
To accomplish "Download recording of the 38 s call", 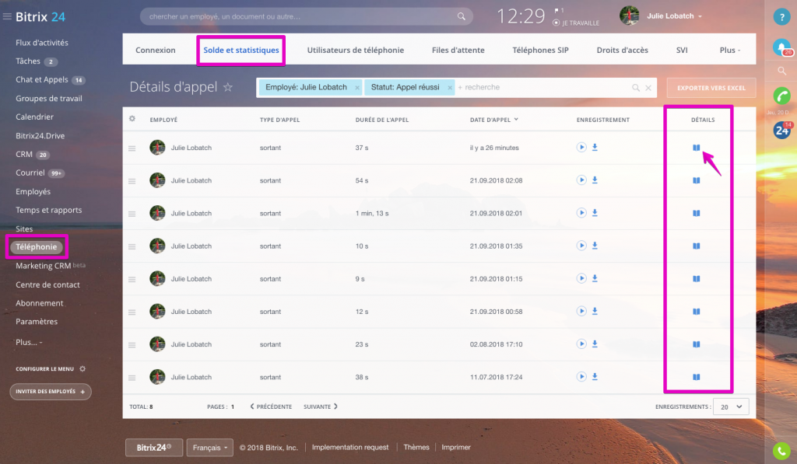I will click(x=595, y=377).
